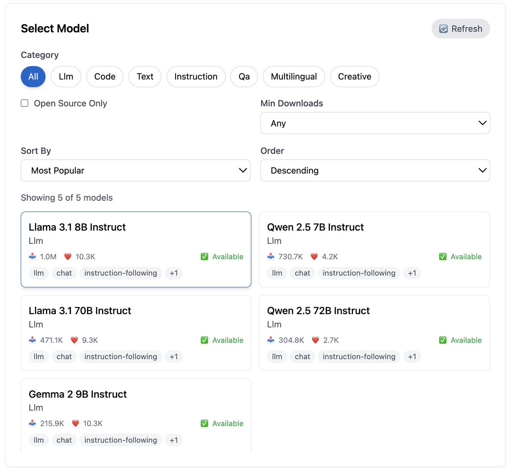This screenshot has width=515, height=476.
Task: Select the Llama 3.1 8B Instruct card
Action: (136, 249)
